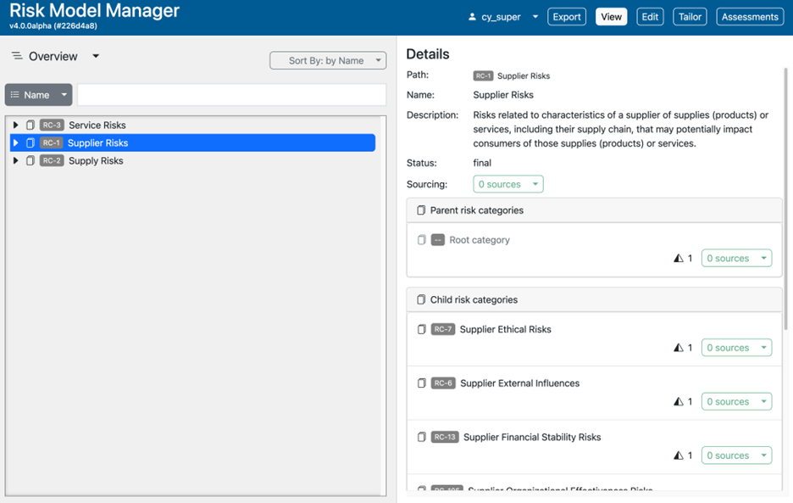Click warning icon under Supplier External Influences
This screenshot has height=503, width=793.
coord(678,402)
